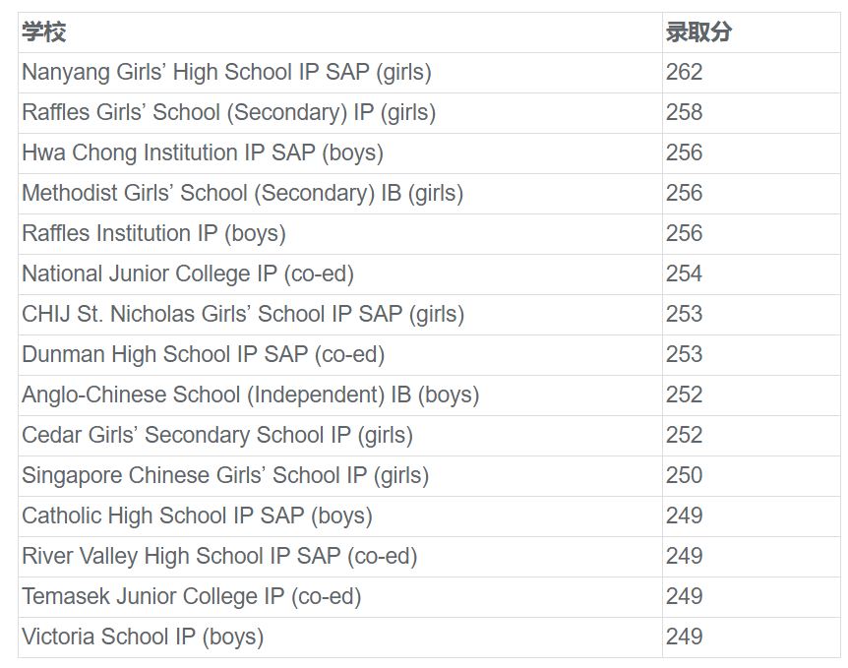Click Temasek Junior College IP entry
Image resolution: width=848 pixels, height=668 pixels.
[x=192, y=597]
